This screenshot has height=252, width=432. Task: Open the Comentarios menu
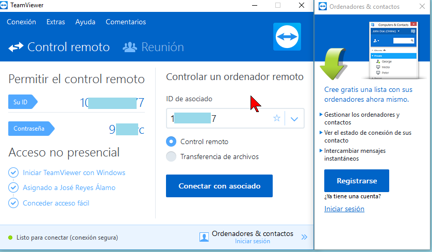click(x=126, y=22)
